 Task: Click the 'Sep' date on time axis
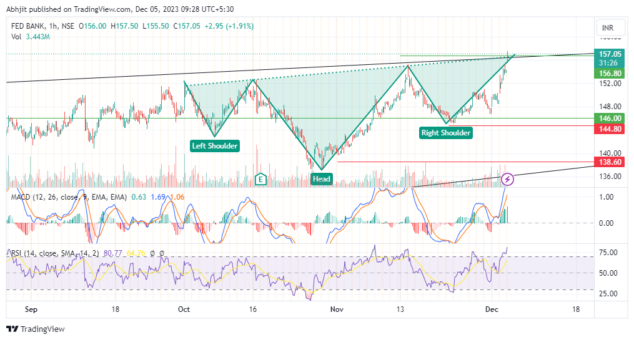tap(31, 309)
